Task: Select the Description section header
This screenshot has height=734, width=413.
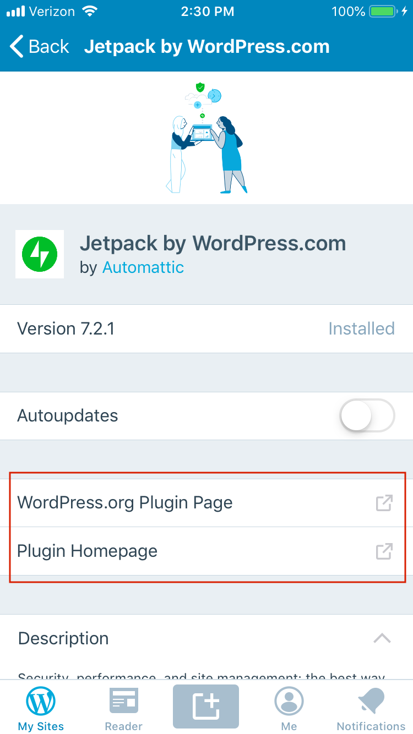Action: 206,638
